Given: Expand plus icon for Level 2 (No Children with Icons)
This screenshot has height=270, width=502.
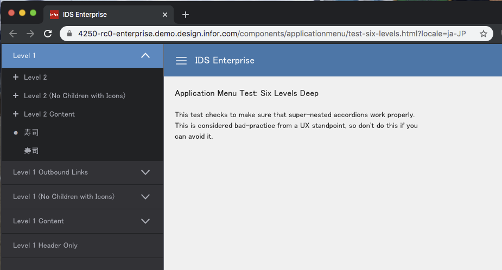Looking at the screenshot, I should click(16, 95).
